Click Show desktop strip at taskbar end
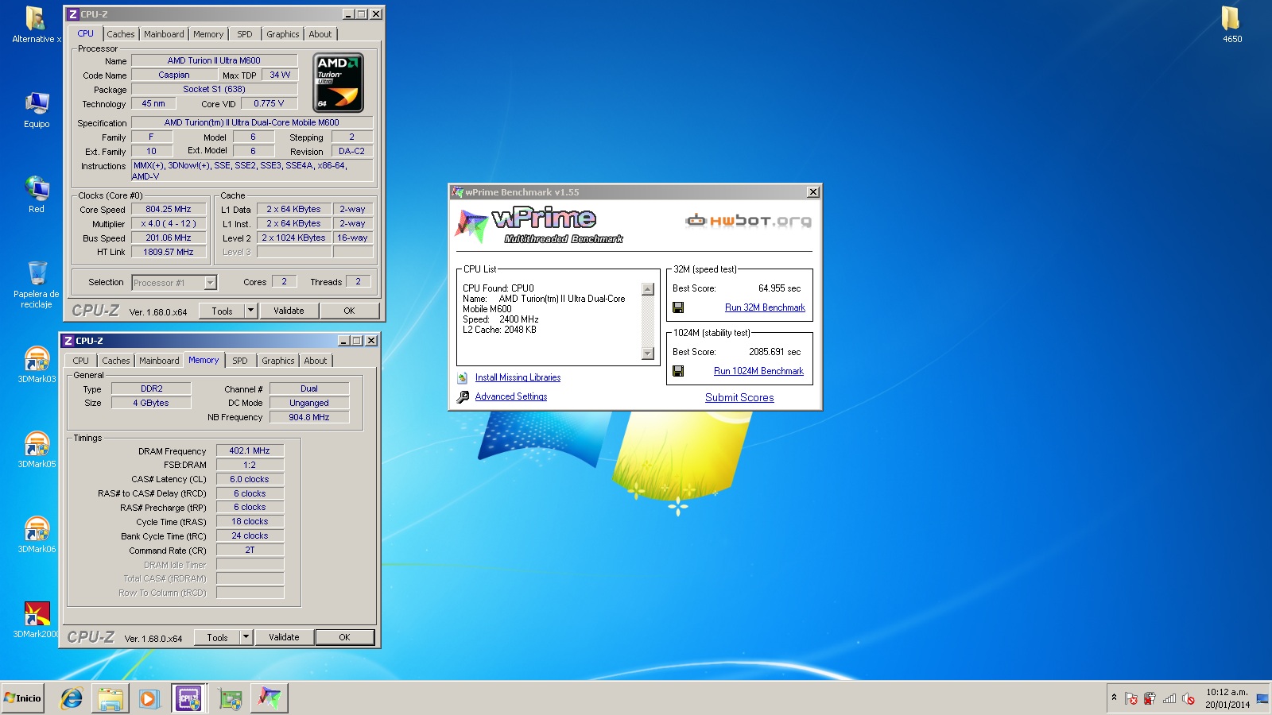Screen dimensions: 1272x715 click(x=1262, y=698)
